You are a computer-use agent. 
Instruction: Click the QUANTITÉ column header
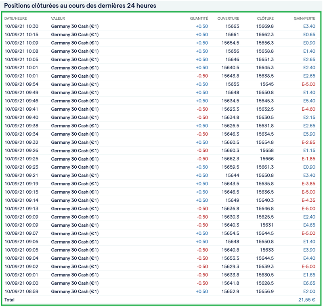[x=199, y=19]
